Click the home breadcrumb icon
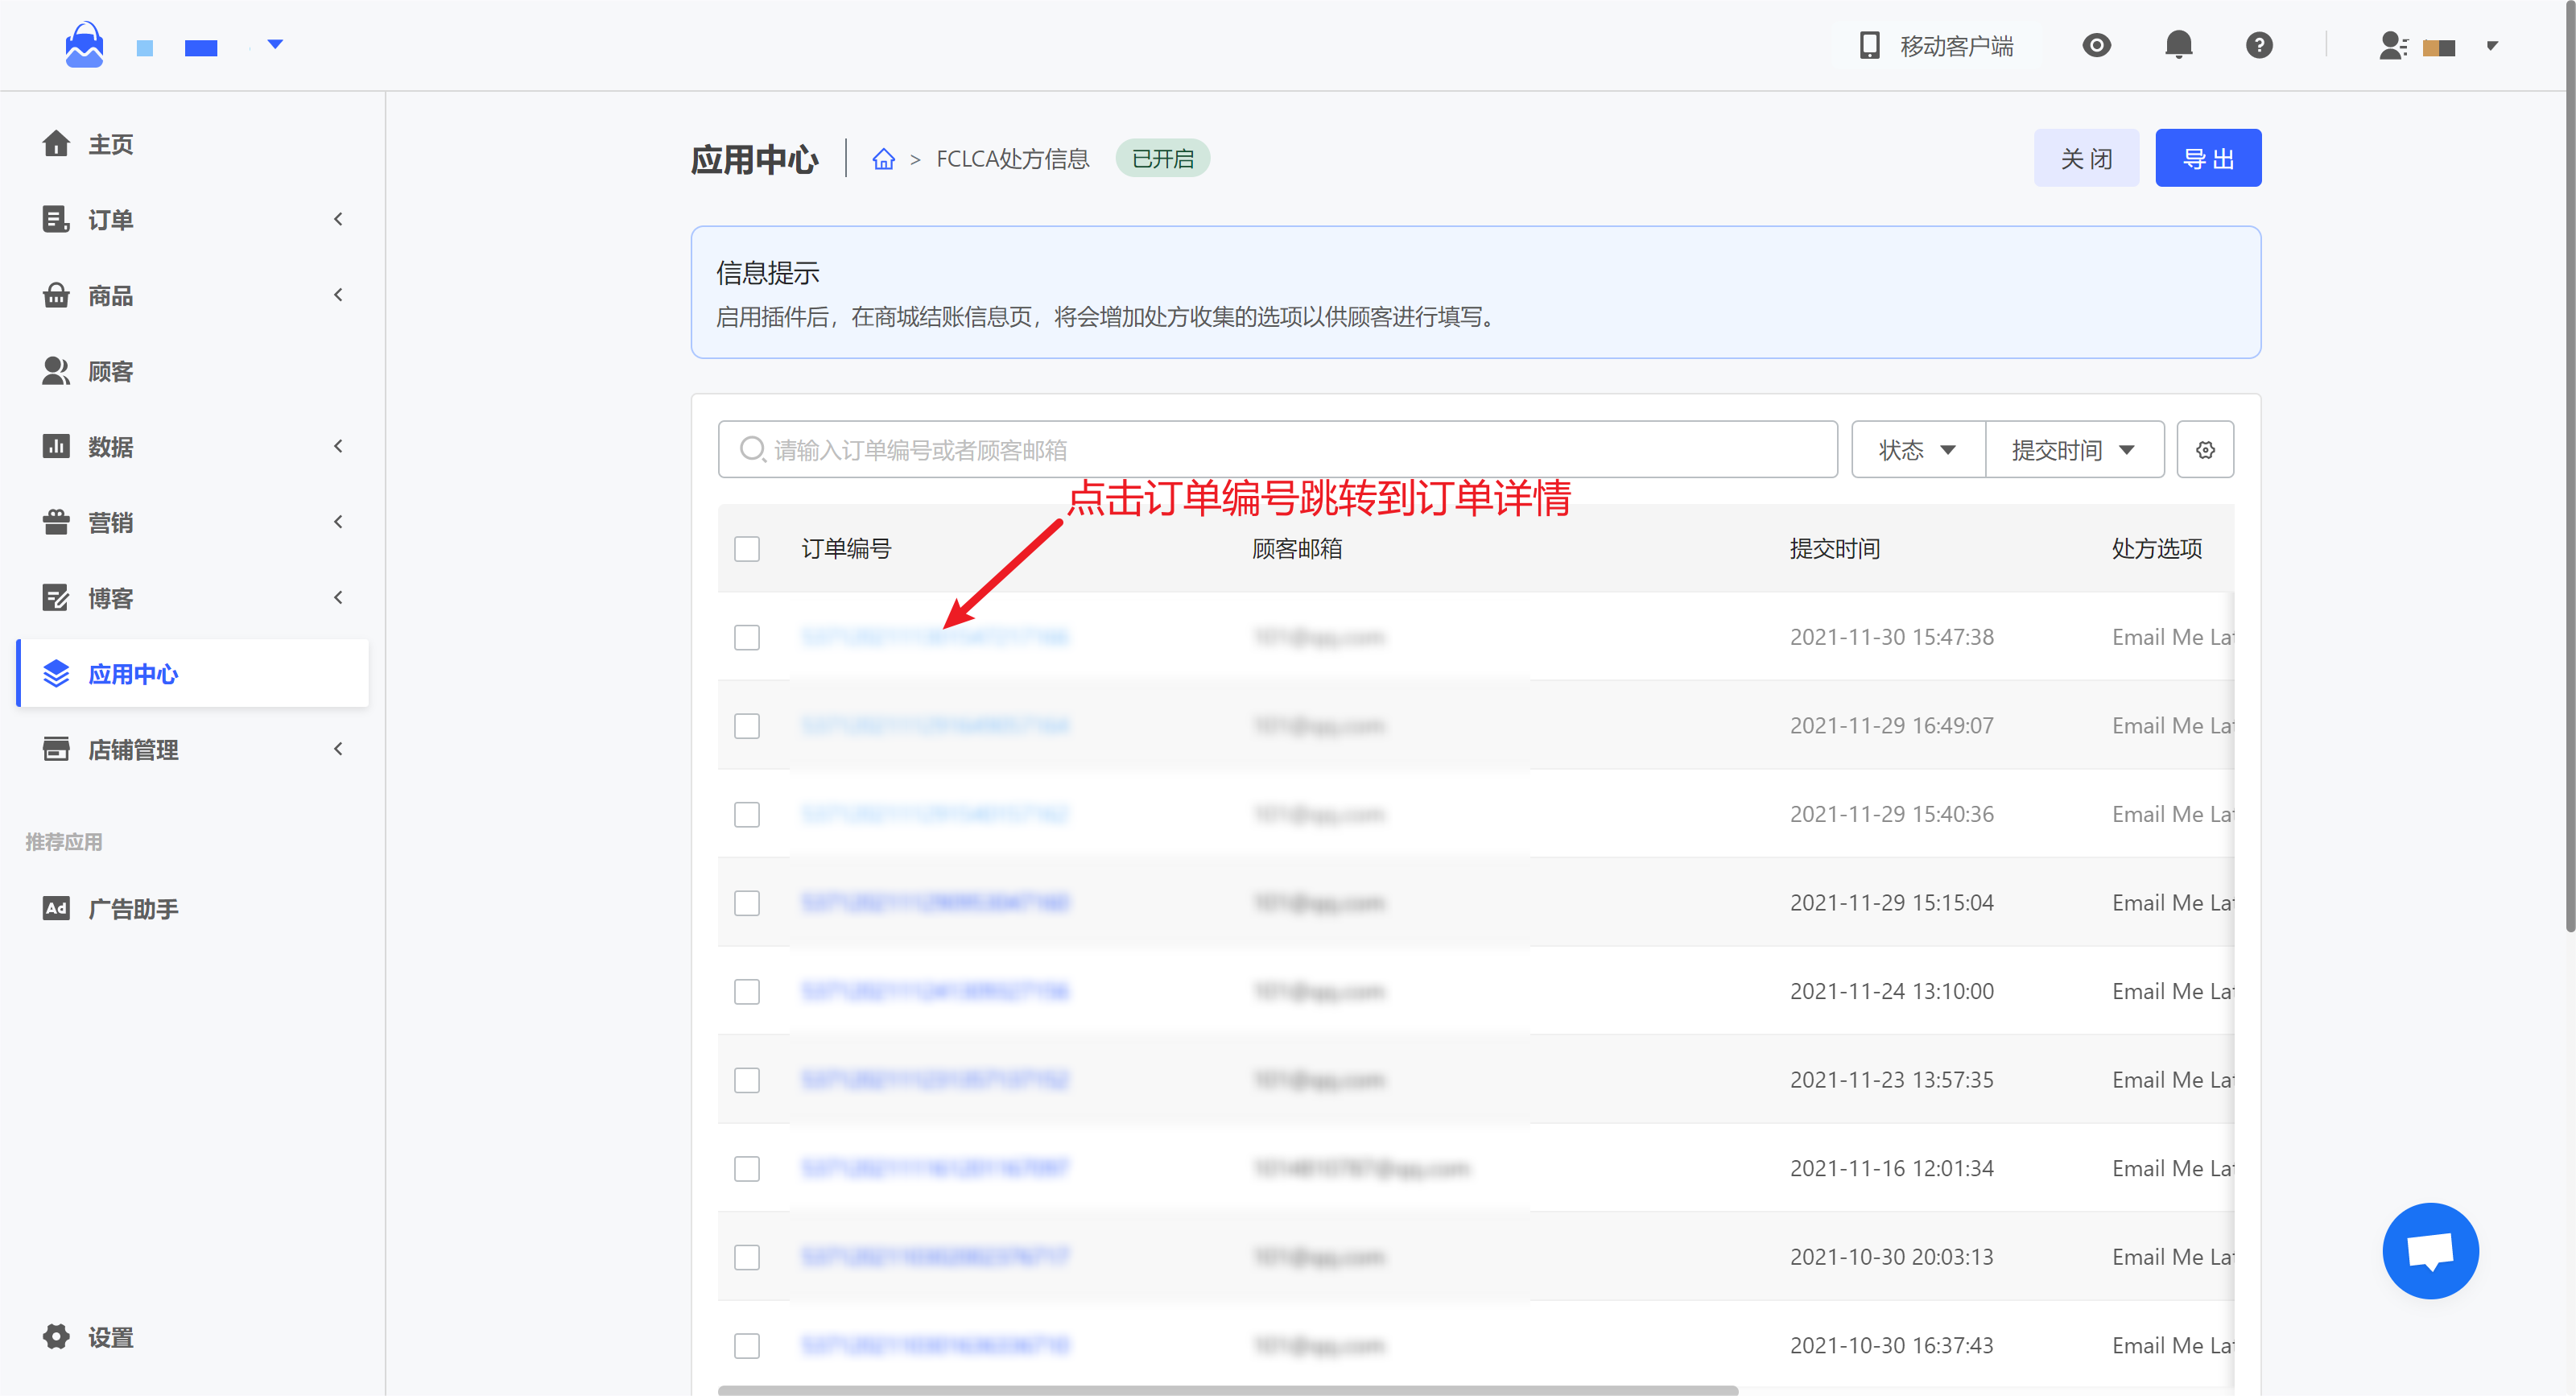The width and height of the screenshot is (2576, 1396). coord(883,159)
